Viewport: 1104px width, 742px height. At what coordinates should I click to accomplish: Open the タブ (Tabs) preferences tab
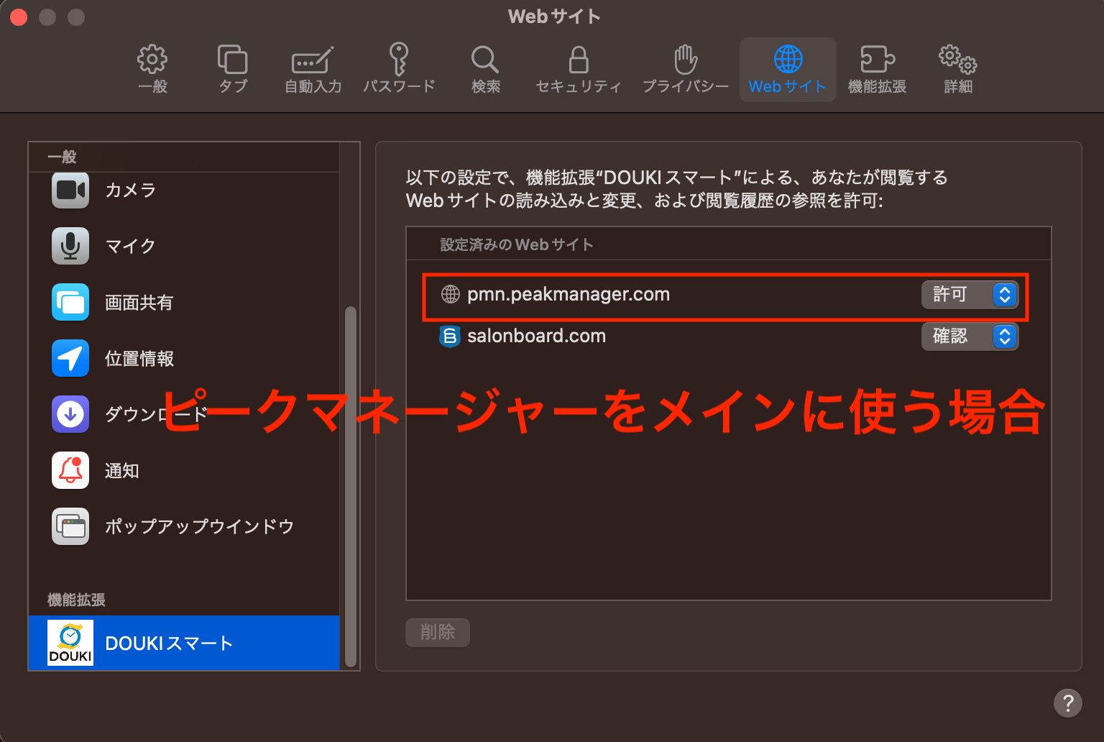[x=233, y=70]
